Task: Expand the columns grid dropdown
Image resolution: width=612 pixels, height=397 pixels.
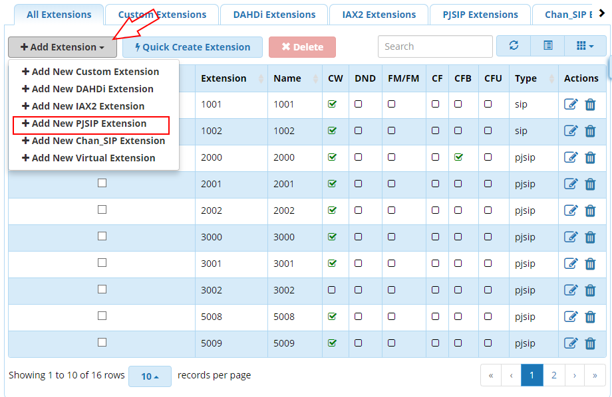Action: click(x=585, y=46)
